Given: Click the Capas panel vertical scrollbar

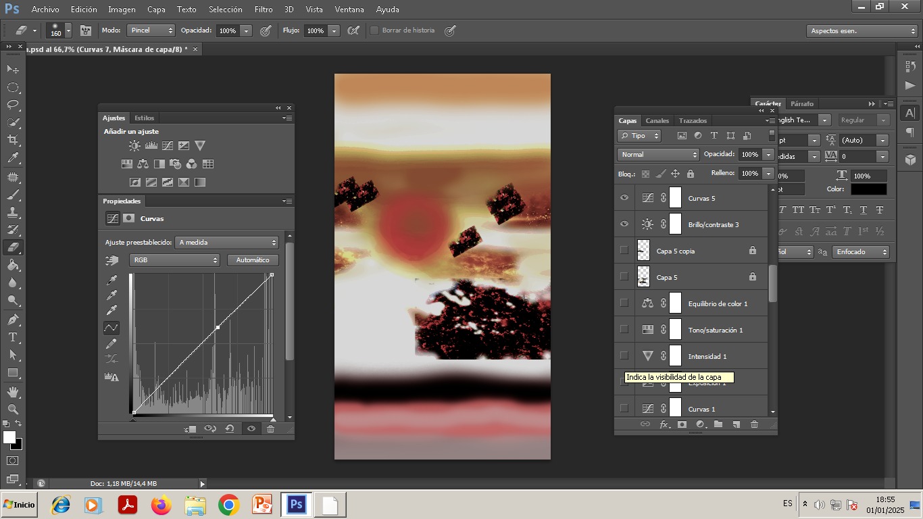Looking at the screenshot, I should [773, 284].
